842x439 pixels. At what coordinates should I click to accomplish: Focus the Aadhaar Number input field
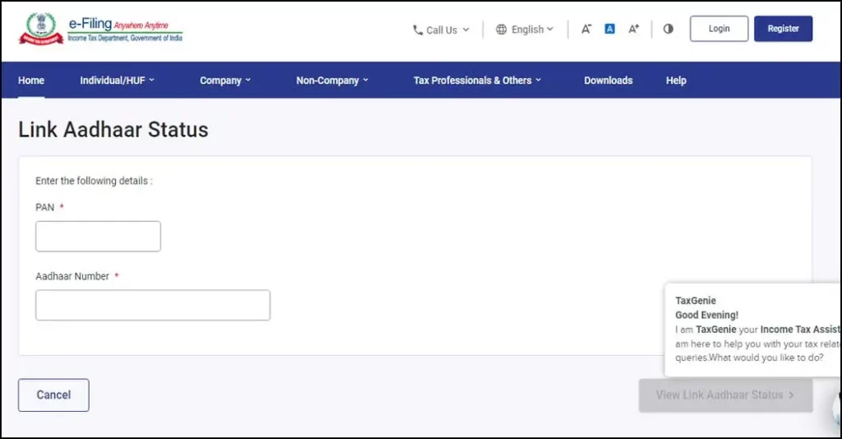pos(153,305)
